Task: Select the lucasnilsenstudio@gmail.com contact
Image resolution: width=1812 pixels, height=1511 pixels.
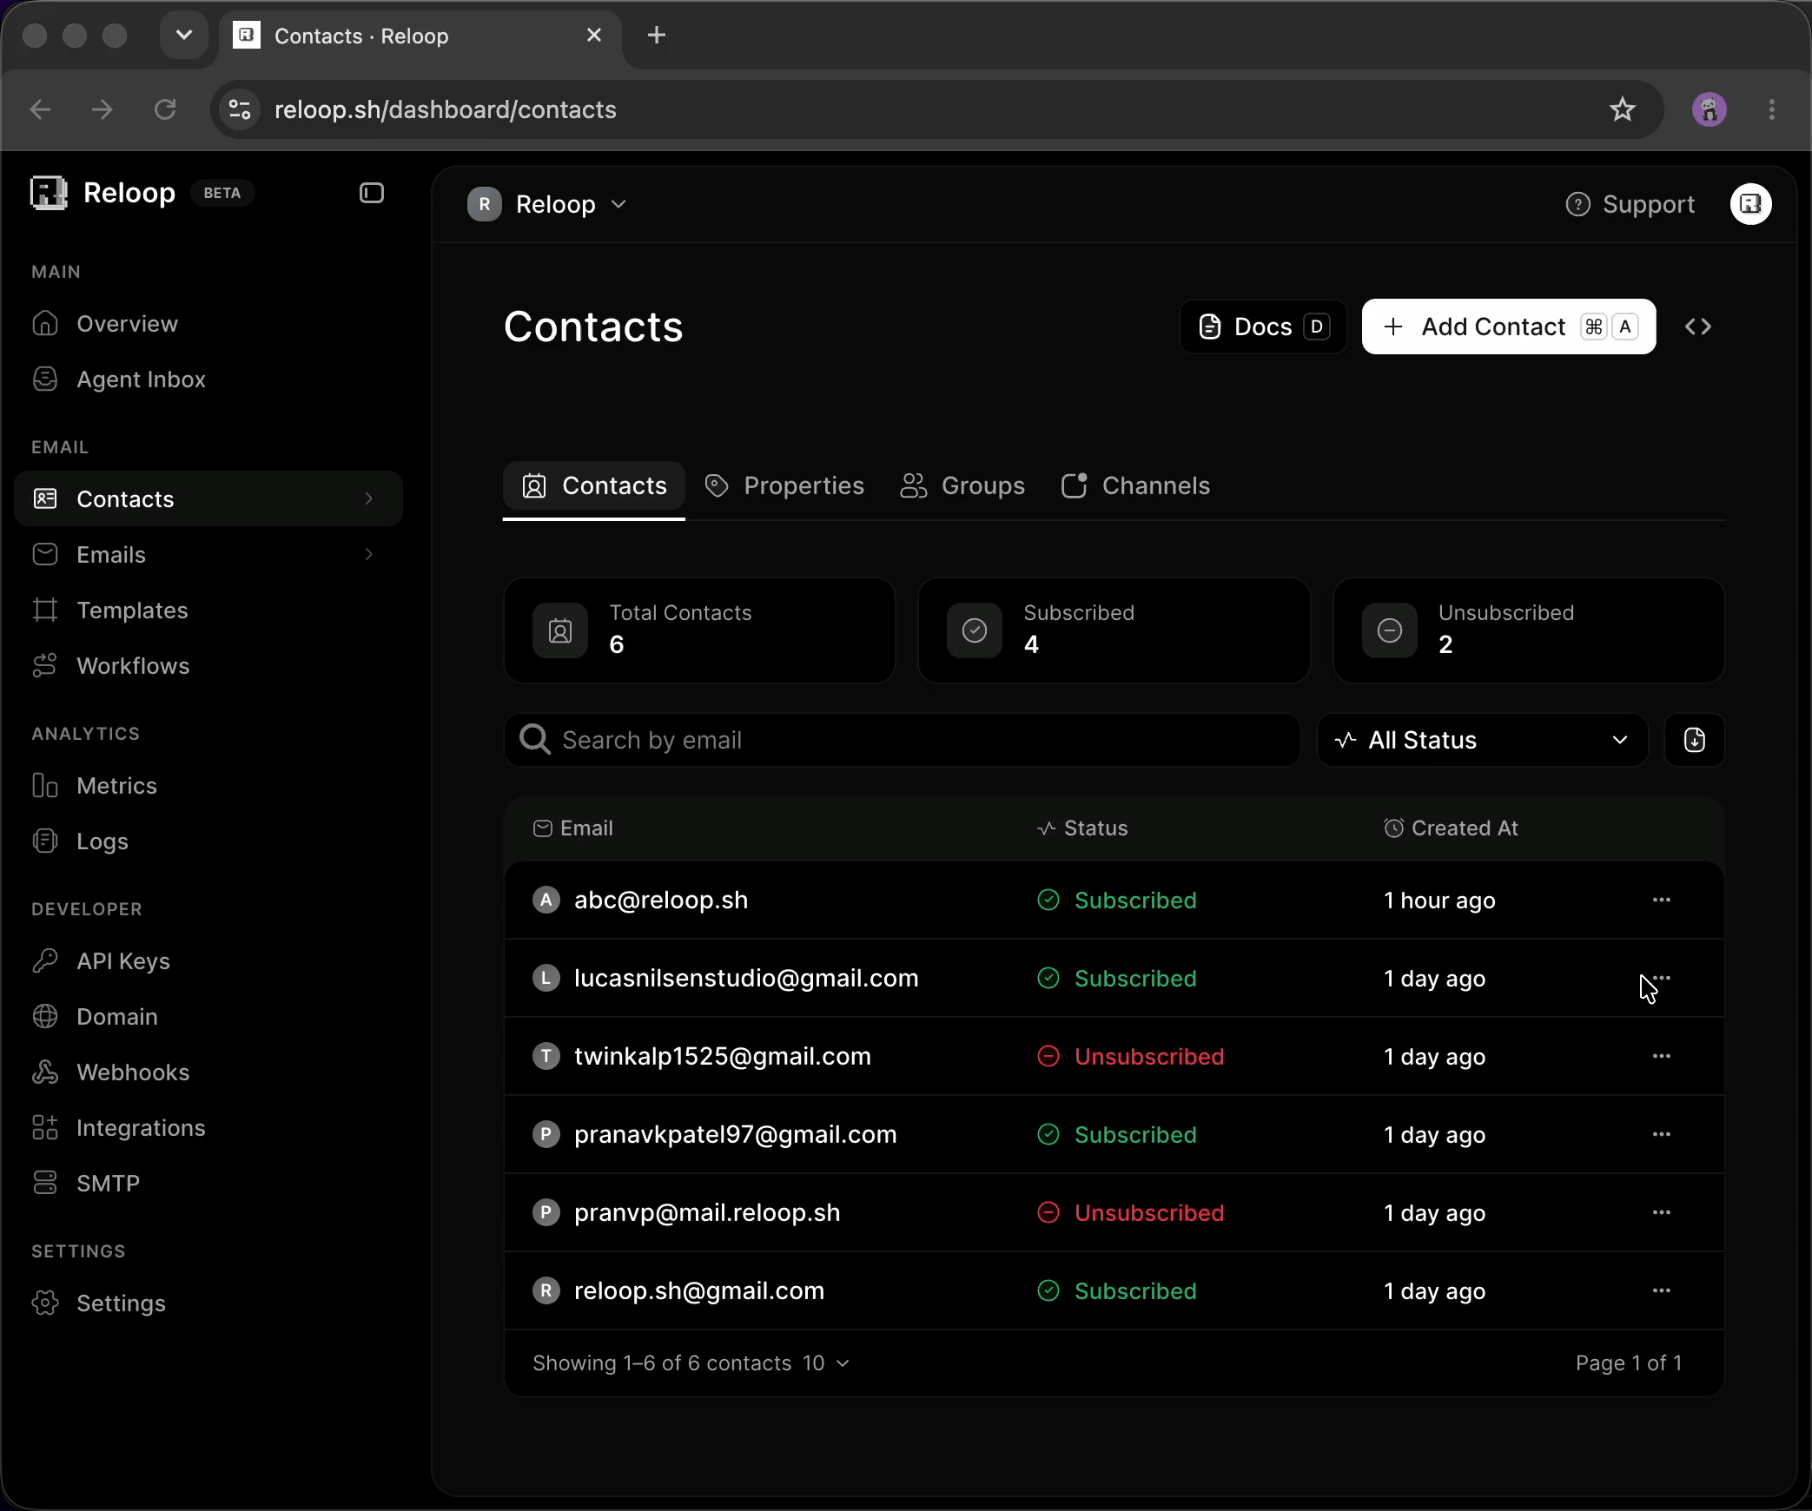Action: click(746, 978)
